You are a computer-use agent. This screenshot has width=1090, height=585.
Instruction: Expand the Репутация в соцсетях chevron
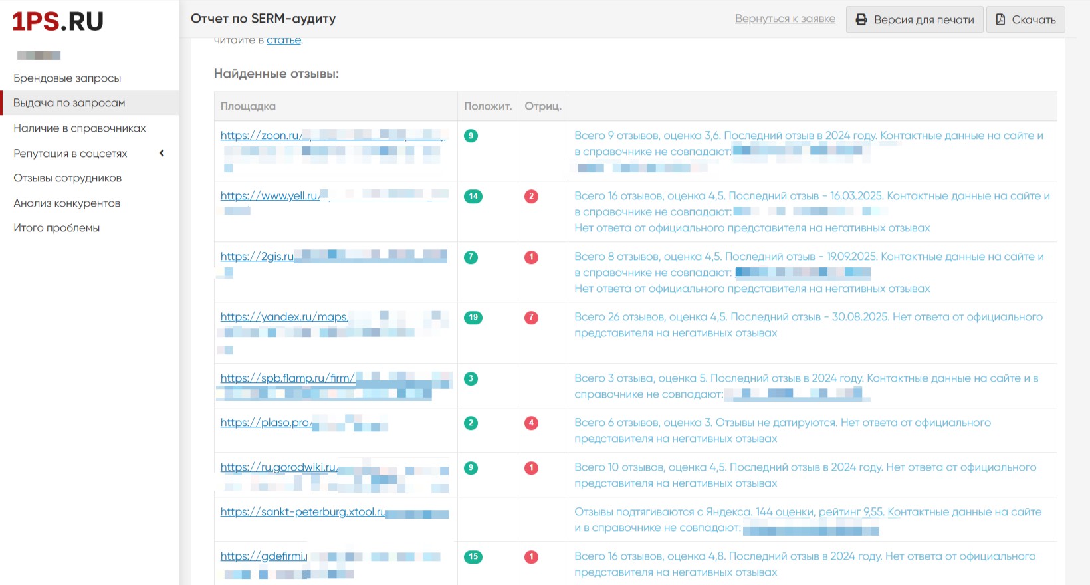click(x=162, y=154)
